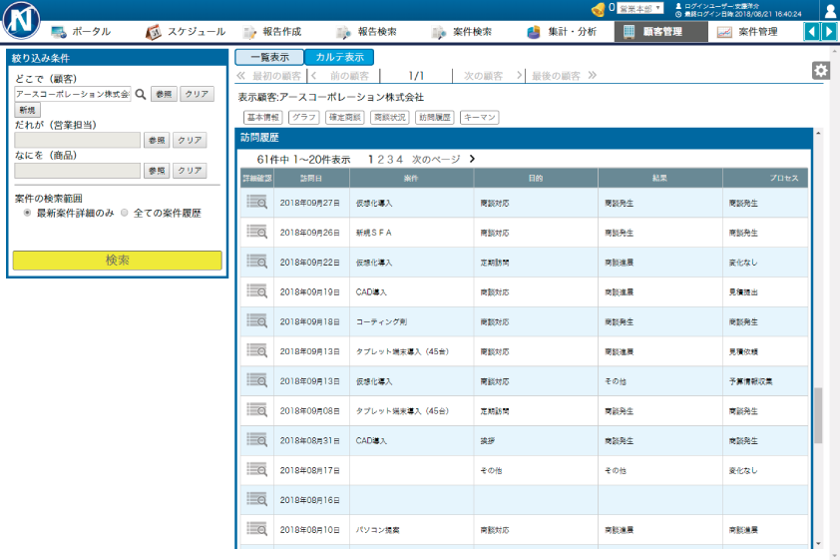Open details for 2018年09月27日 visit
Screen dimensions: 840x560
pyautogui.click(x=256, y=202)
